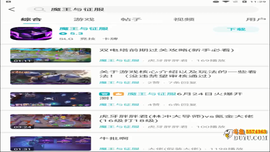Open the 魔王与征服 game title link
This screenshot has width=270, height=152.
click(84, 29)
